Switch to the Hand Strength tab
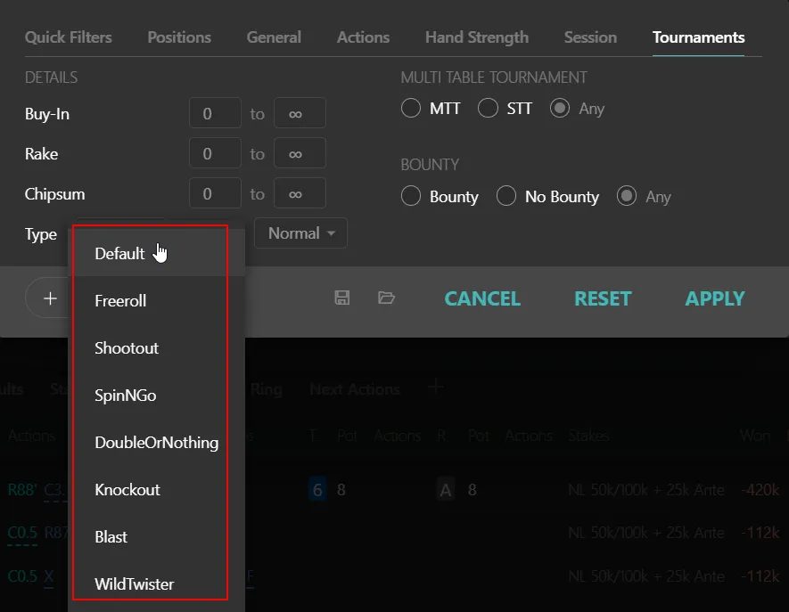789x612 pixels. (x=476, y=37)
